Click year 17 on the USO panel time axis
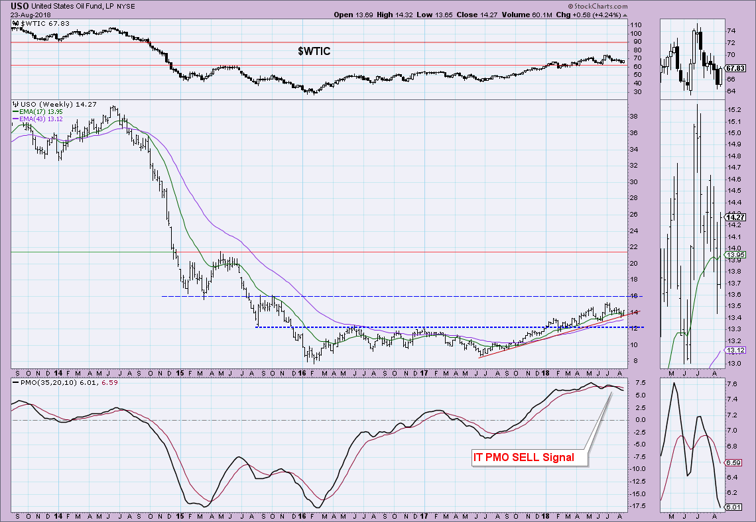756x522 pixels. tap(424, 374)
